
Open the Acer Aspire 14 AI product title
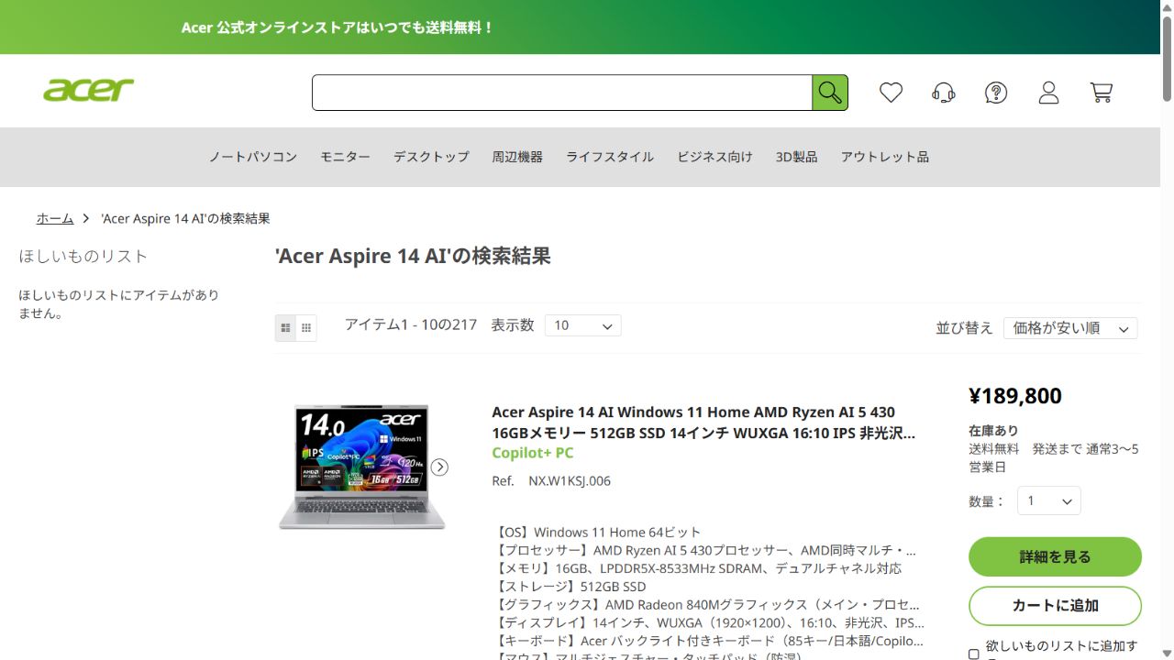coord(703,422)
